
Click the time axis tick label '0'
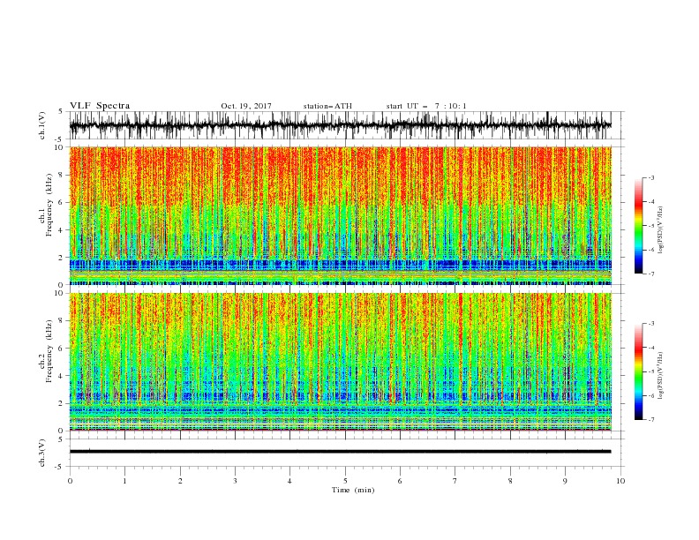[70, 481]
